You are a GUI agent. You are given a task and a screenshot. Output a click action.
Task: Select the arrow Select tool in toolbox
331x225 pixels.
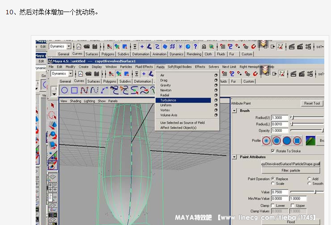(52, 105)
